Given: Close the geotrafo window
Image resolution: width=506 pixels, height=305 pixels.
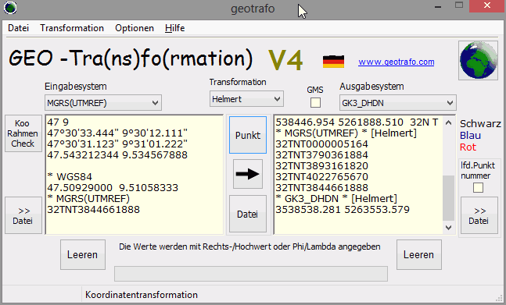Looking at the screenshot, I should pos(487,6).
